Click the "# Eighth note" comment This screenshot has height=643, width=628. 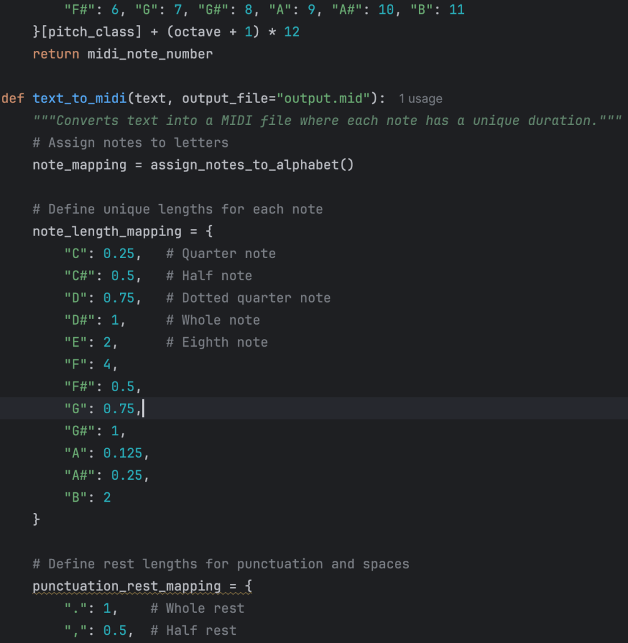click(217, 343)
